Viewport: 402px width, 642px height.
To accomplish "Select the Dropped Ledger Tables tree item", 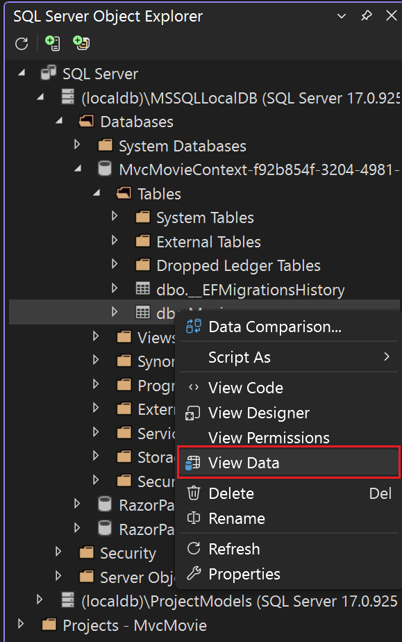I will pyautogui.click(x=238, y=265).
